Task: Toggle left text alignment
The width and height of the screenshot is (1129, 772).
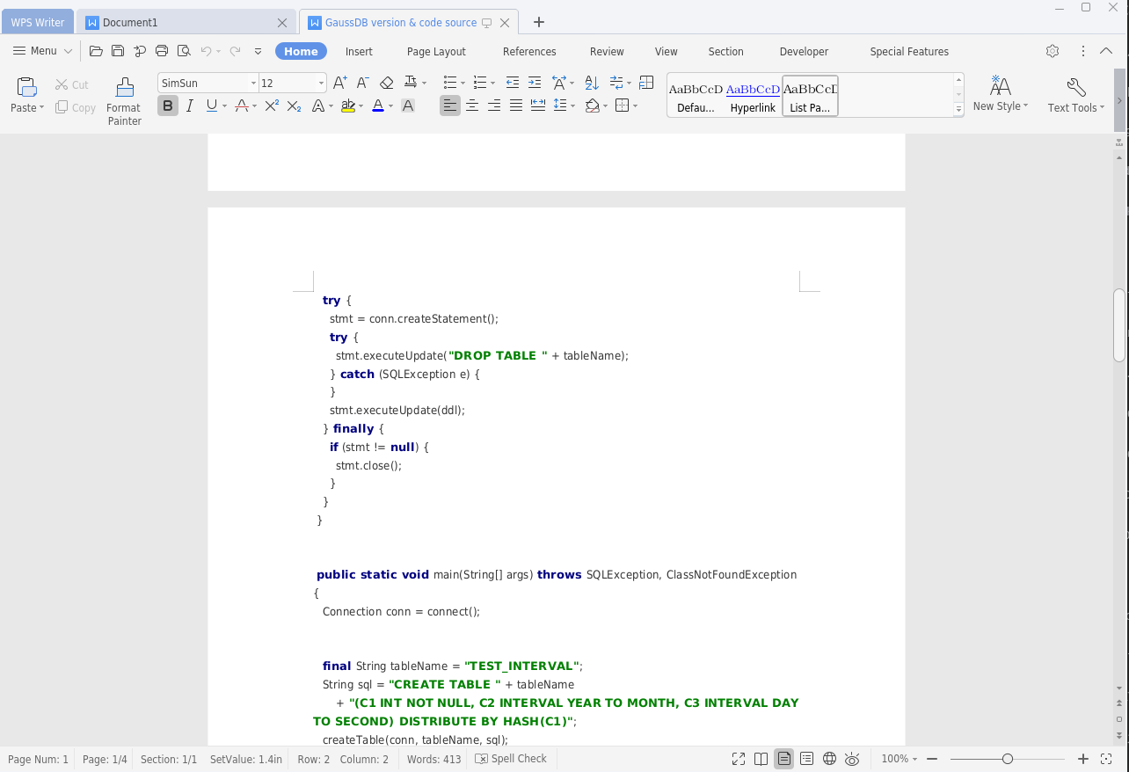Action: tap(450, 106)
